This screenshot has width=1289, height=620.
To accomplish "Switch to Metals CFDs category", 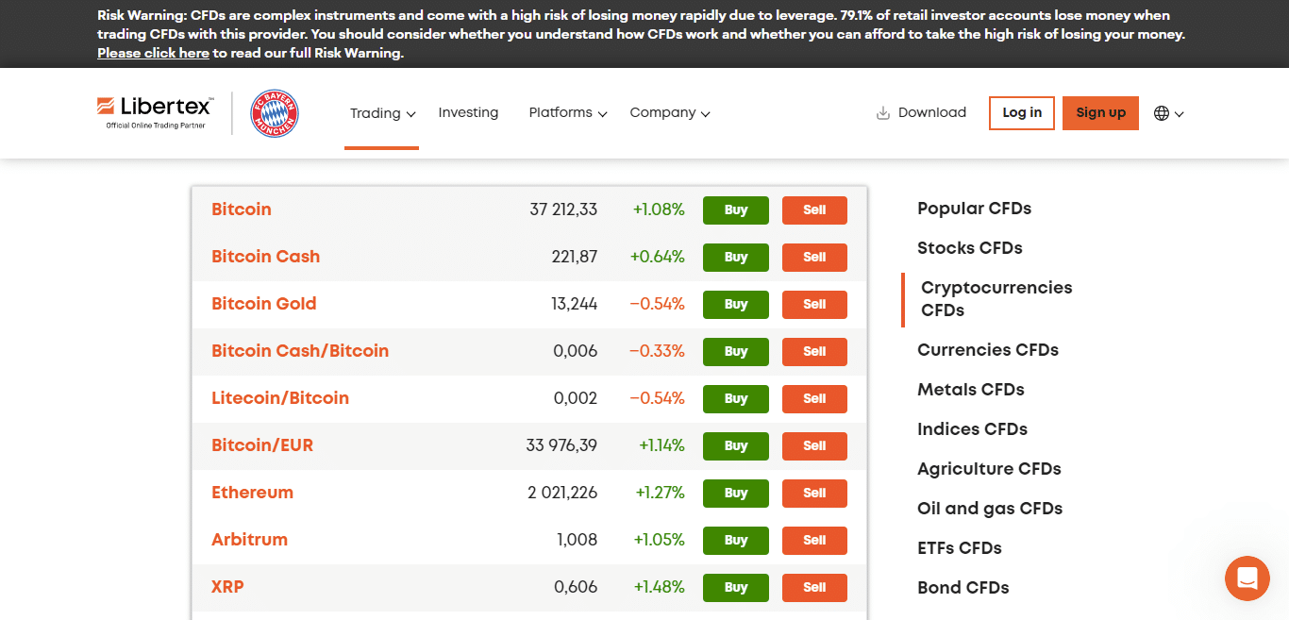I will (x=970, y=390).
